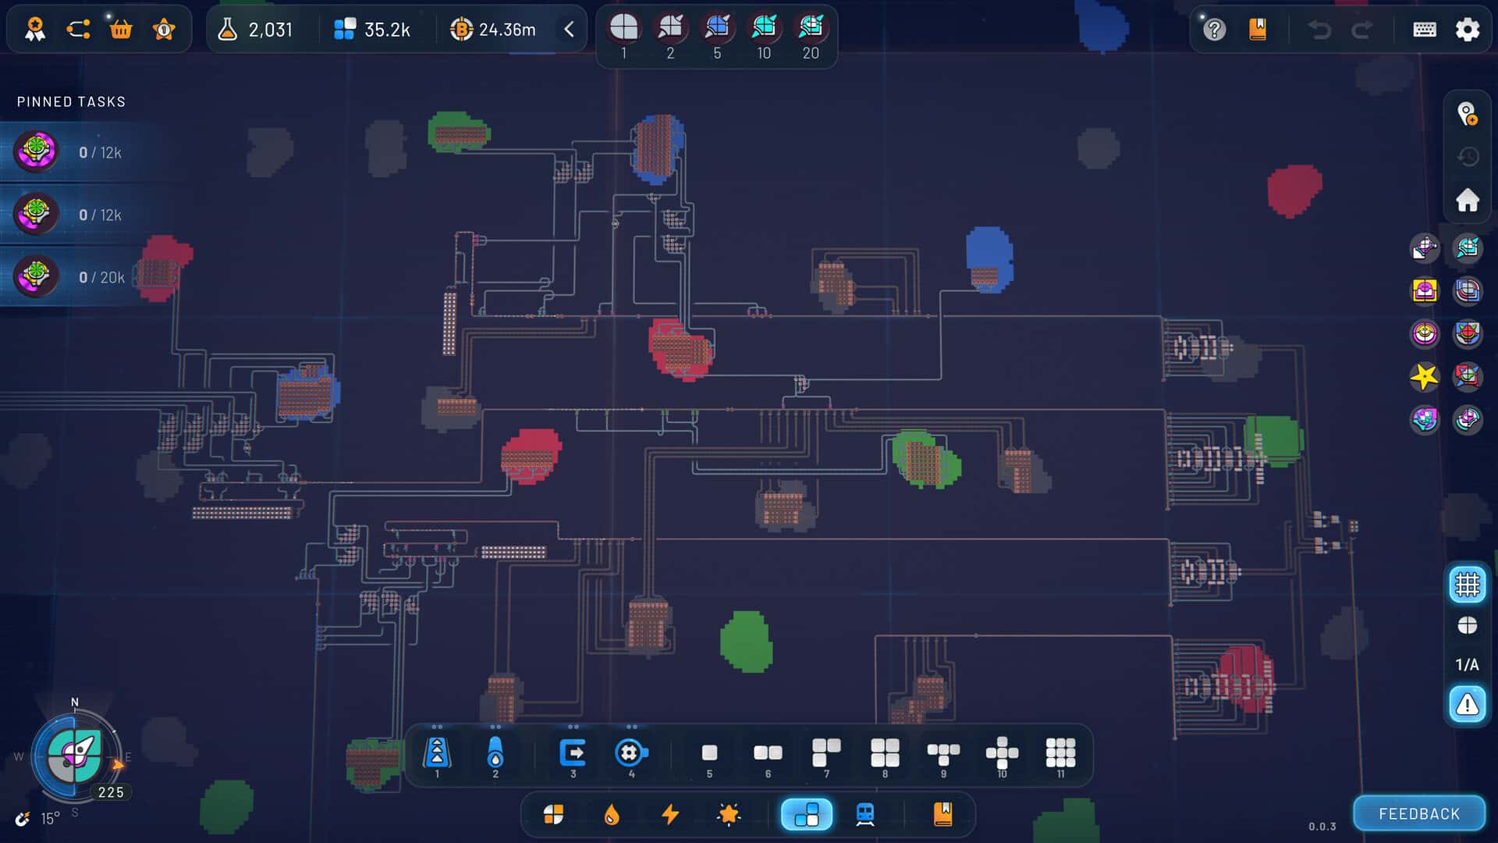Image resolution: width=1498 pixels, height=843 pixels.
Task: Toggle the layer view circle icon
Action: click(1468, 625)
